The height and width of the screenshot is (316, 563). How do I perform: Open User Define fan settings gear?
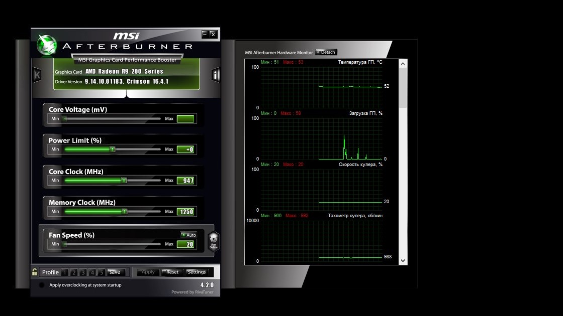(x=213, y=241)
